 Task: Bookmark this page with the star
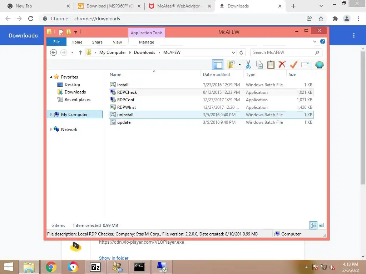pos(321,19)
